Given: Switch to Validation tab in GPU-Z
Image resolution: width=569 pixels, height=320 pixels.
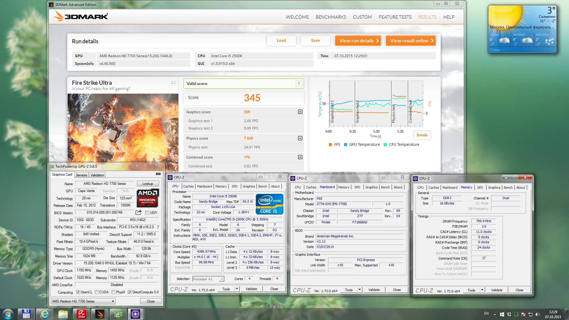Looking at the screenshot, I should (x=97, y=175).
